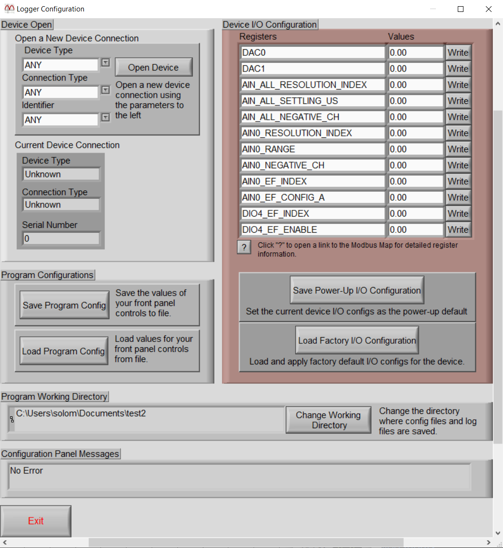The height and width of the screenshot is (548, 503).
Task: Click Save Power-Up I/O Configuration button
Action: click(357, 290)
